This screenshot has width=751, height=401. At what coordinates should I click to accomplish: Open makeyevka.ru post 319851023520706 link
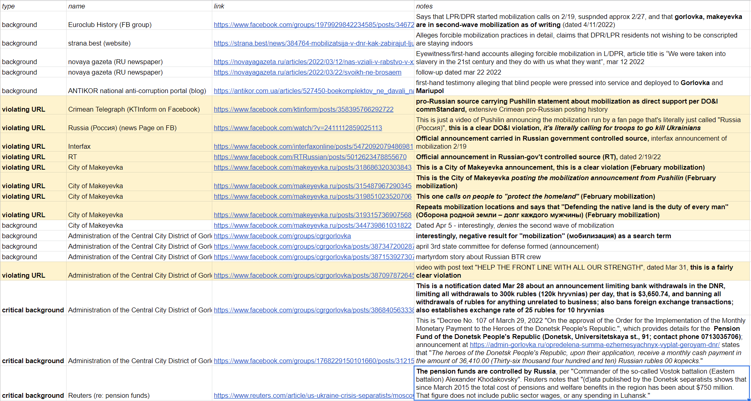[313, 196]
